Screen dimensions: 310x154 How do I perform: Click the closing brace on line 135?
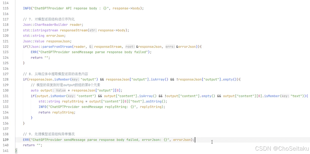click(32, 118)
